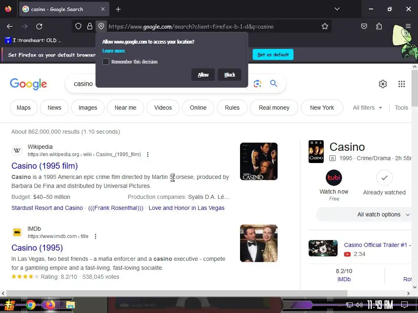The height and width of the screenshot is (313, 418).
Task: Open a new tab with plus icon
Action: click(x=118, y=9)
